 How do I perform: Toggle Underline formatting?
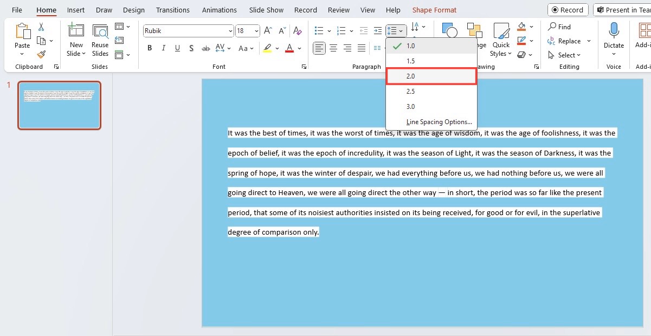point(177,48)
